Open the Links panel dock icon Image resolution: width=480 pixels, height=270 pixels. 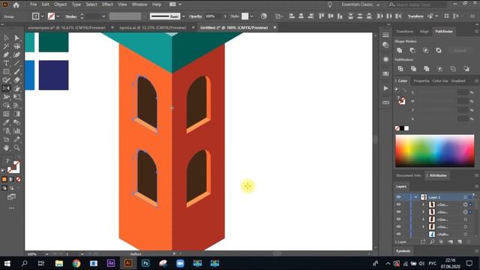click(x=385, y=103)
